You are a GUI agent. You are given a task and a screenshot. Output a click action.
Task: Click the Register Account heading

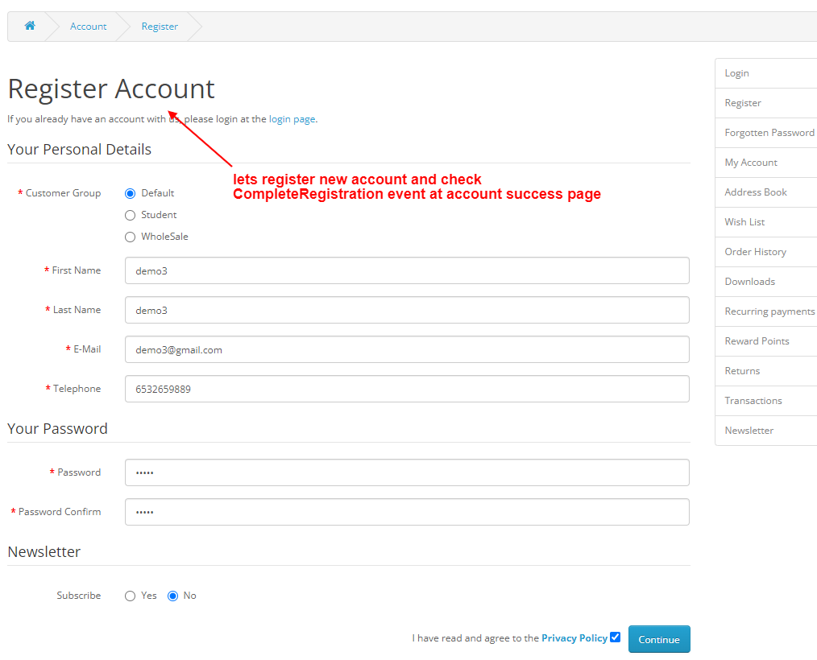tap(111, 89)
